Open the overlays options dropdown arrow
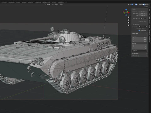The image size is (151, 113). point(138,4)
